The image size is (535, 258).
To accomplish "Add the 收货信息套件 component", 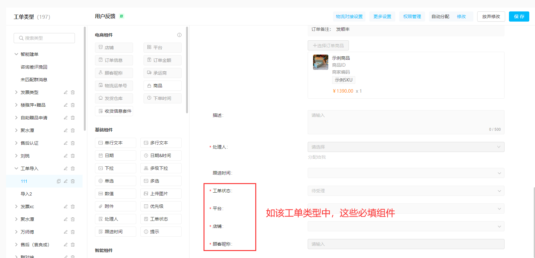I will click(x=114, y=111).
